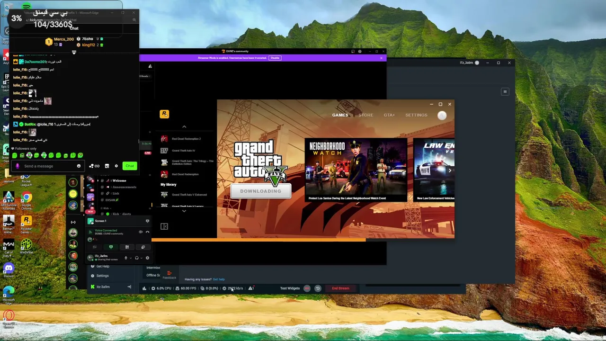Open Streamlabs Feedback button
Viewport: 606px width, 341px height.
pyautogui.click(x=169, y=276)
